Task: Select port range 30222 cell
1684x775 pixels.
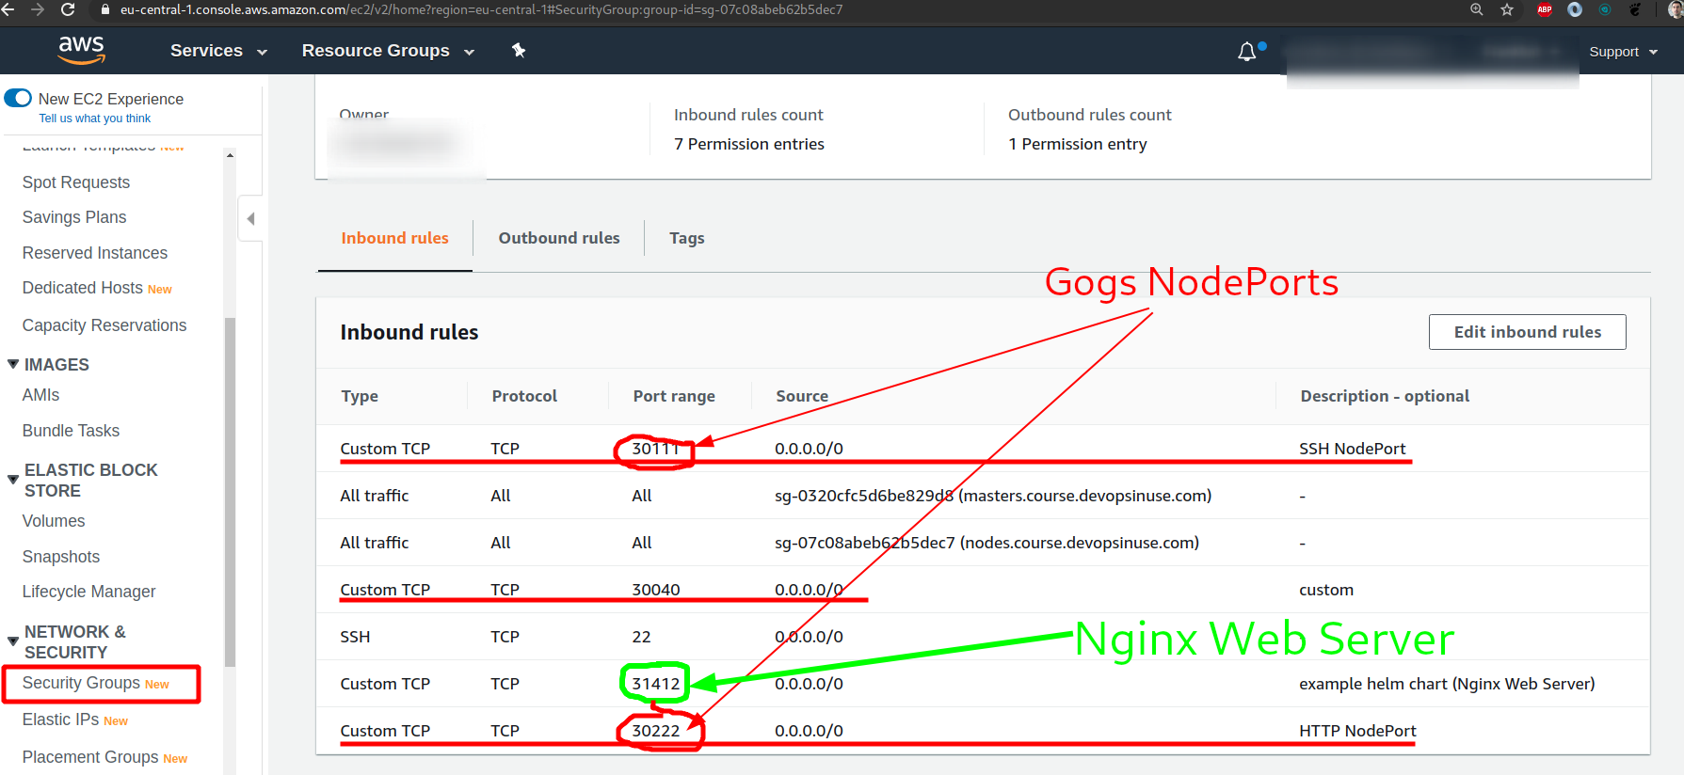Action: coord(656,731)
